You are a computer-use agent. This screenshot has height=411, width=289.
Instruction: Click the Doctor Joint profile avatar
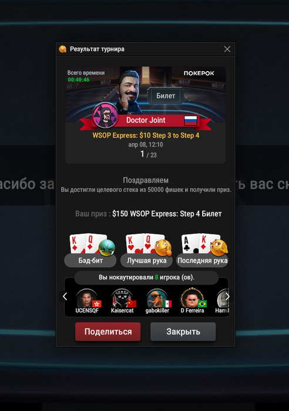click(106, 115)
